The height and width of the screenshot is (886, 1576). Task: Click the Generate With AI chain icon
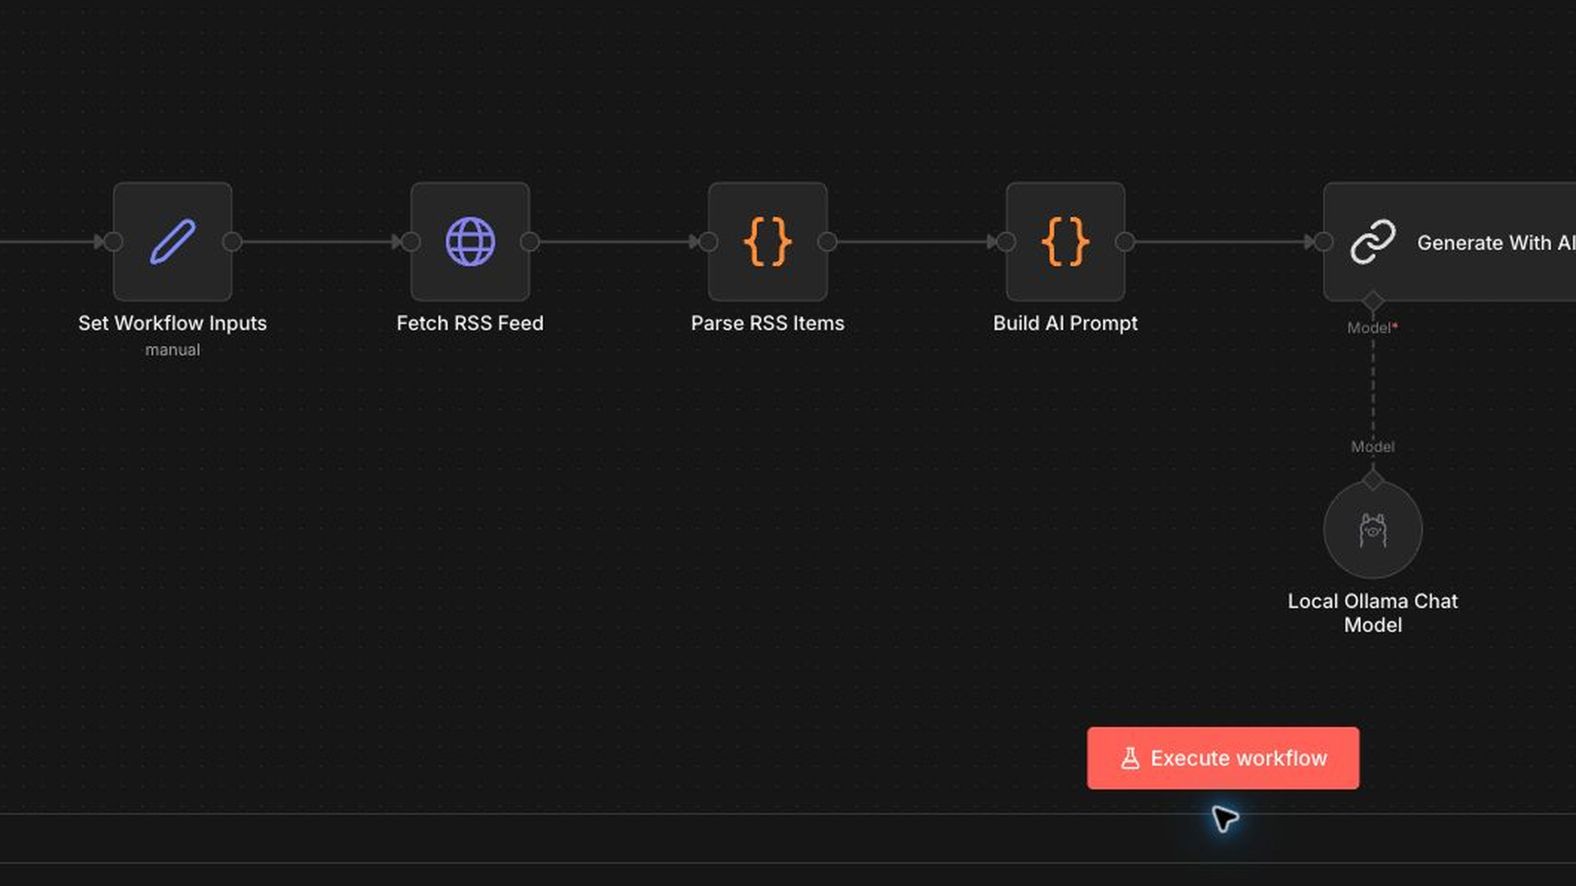point(1372,241)
